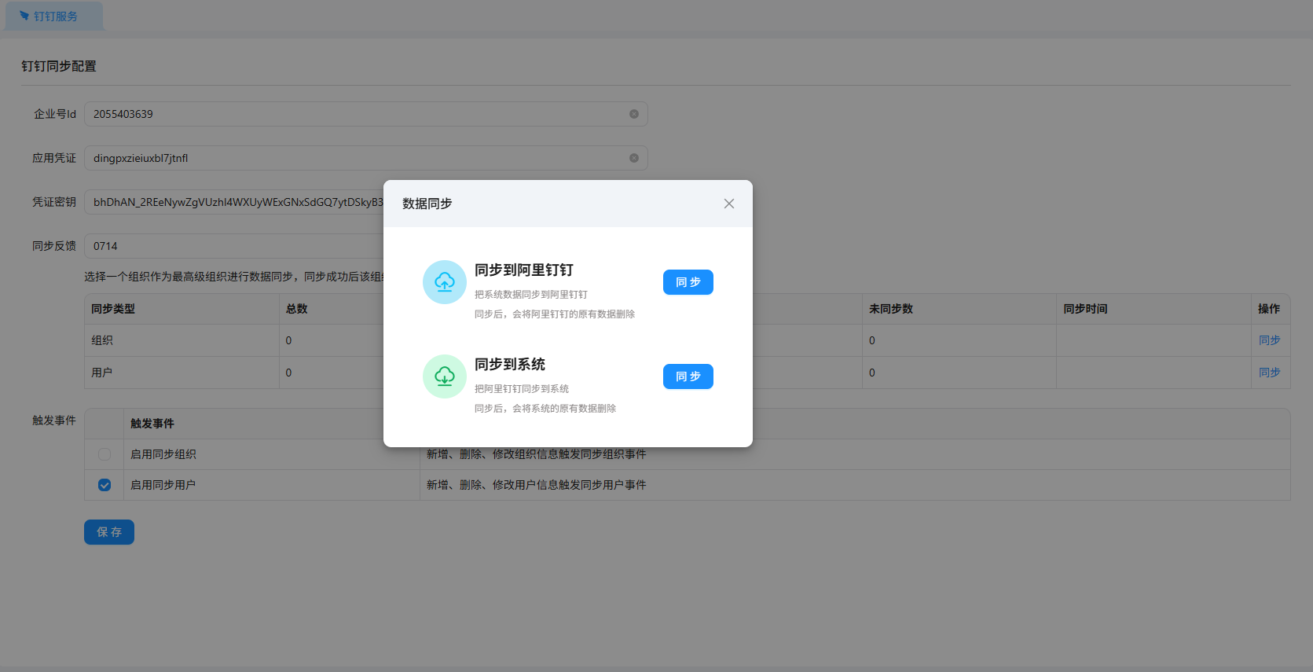Click the 钉钉同步配置 section title
Image resolution: width=1313 pixels, height=672 pixels.
coord(59,66)
